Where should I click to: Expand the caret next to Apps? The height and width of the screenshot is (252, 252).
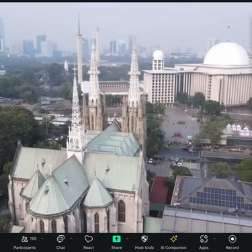(x=214, y=239)
